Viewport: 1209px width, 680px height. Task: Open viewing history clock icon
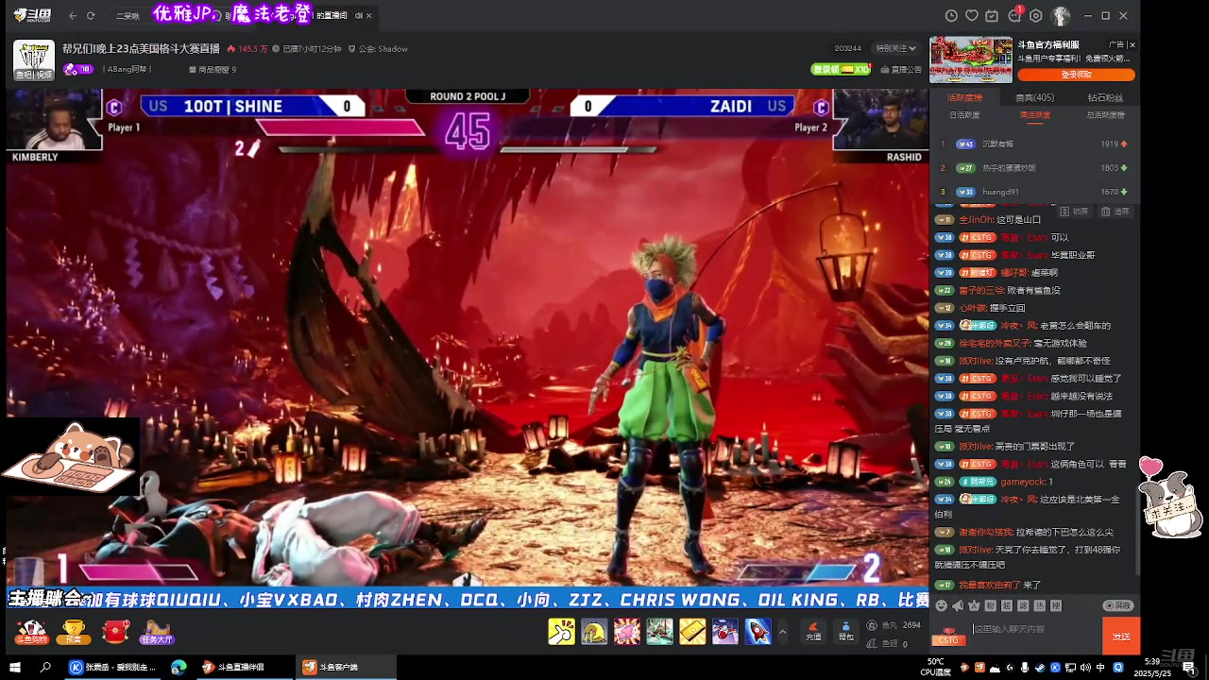point(951,16)
